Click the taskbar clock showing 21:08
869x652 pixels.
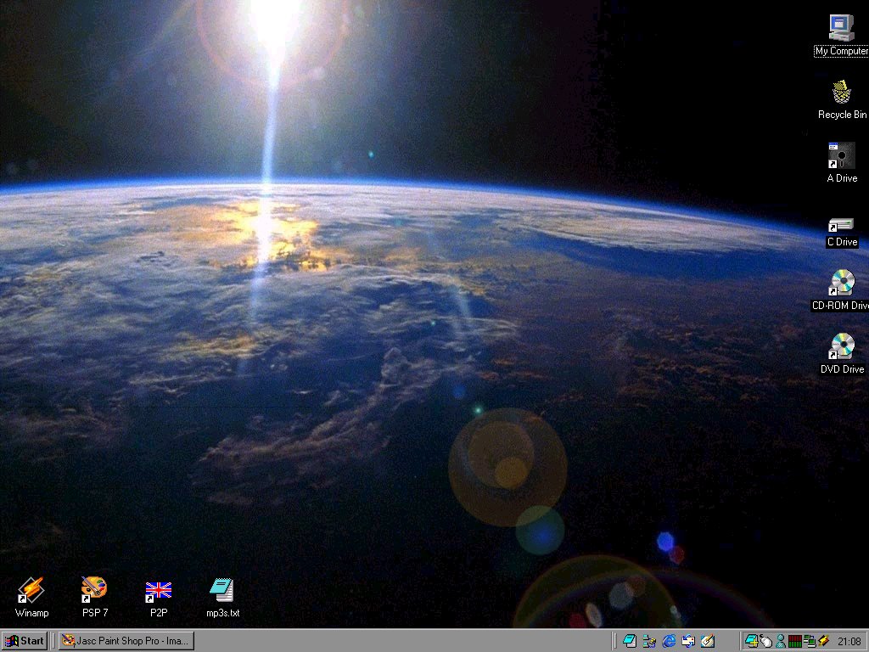[849, 641]
